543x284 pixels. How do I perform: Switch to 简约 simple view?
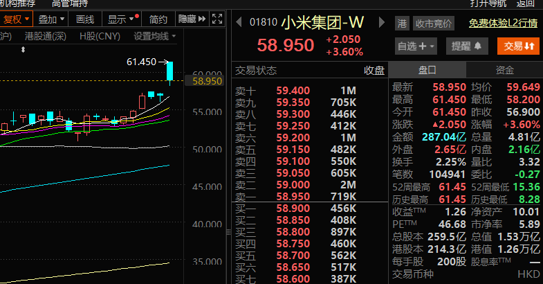158,19
